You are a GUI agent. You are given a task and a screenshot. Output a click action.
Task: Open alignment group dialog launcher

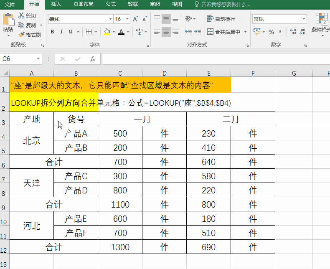(x=247, y=45)
